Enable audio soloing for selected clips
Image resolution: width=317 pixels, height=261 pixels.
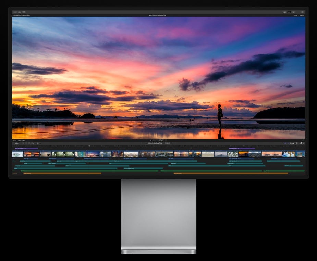[297, 143]
